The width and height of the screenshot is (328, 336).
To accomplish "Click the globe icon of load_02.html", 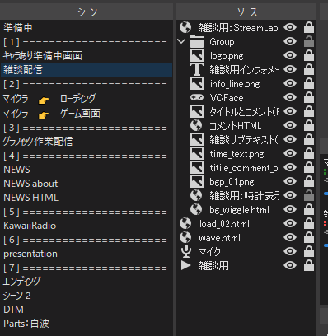I will coord(185,223).
